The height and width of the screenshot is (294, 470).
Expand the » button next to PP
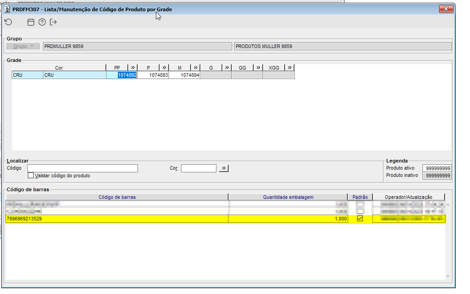(133, 68)
